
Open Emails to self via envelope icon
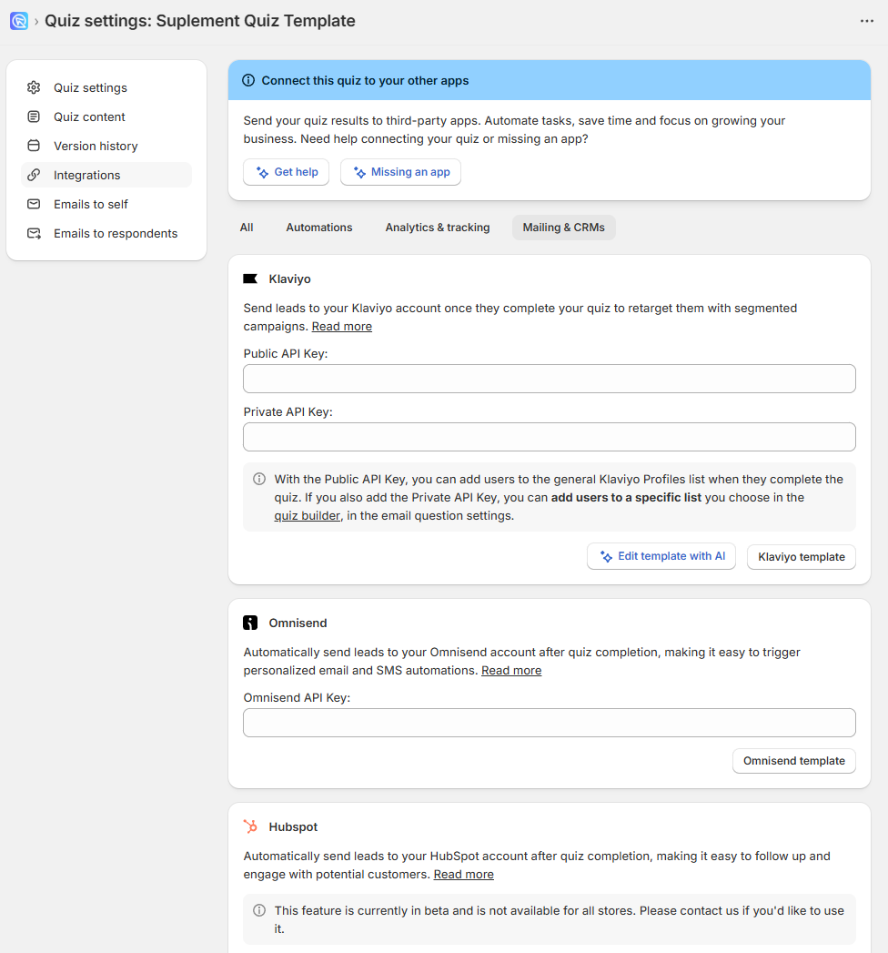pos(34,204)
